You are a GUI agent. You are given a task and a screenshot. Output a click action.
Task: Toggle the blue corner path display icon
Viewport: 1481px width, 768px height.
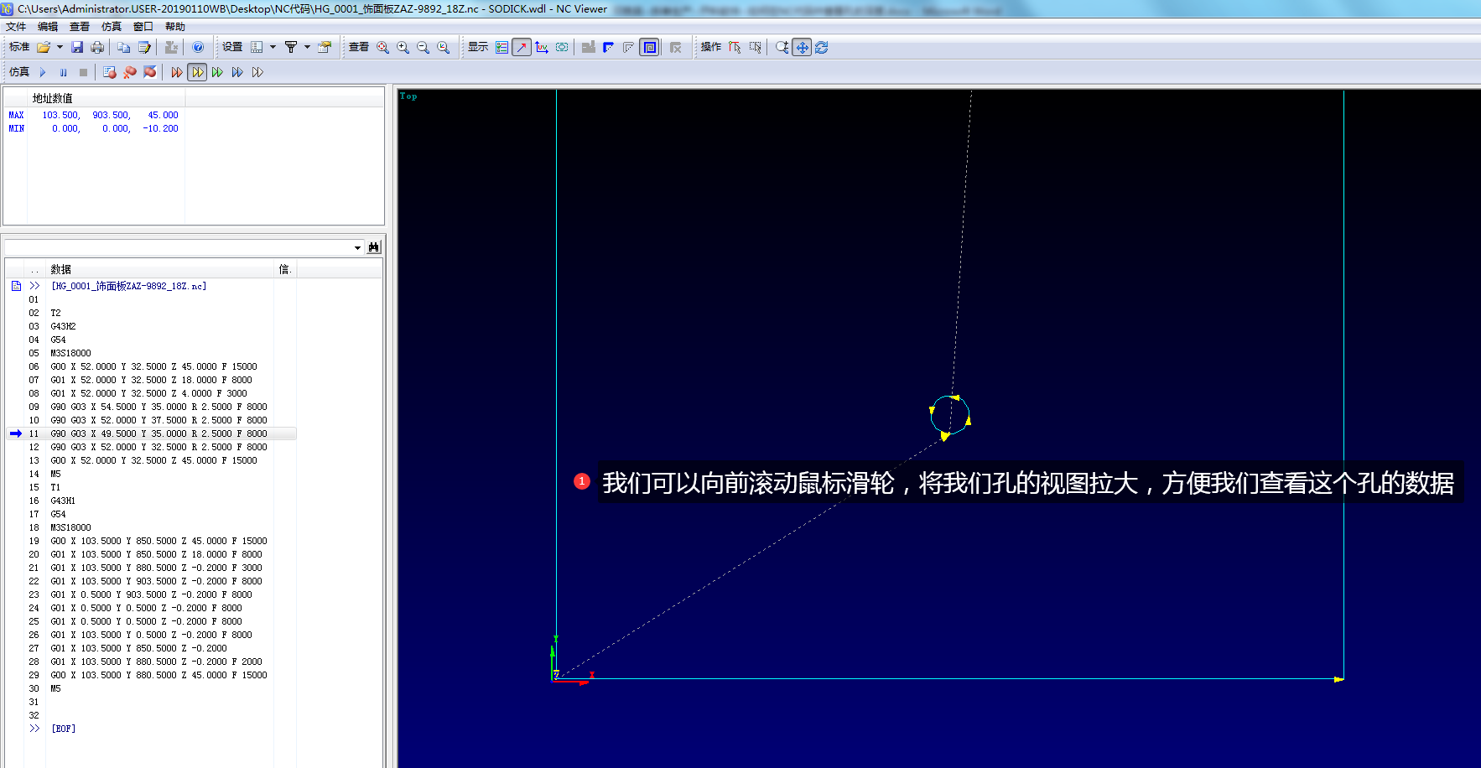(609, 48)
